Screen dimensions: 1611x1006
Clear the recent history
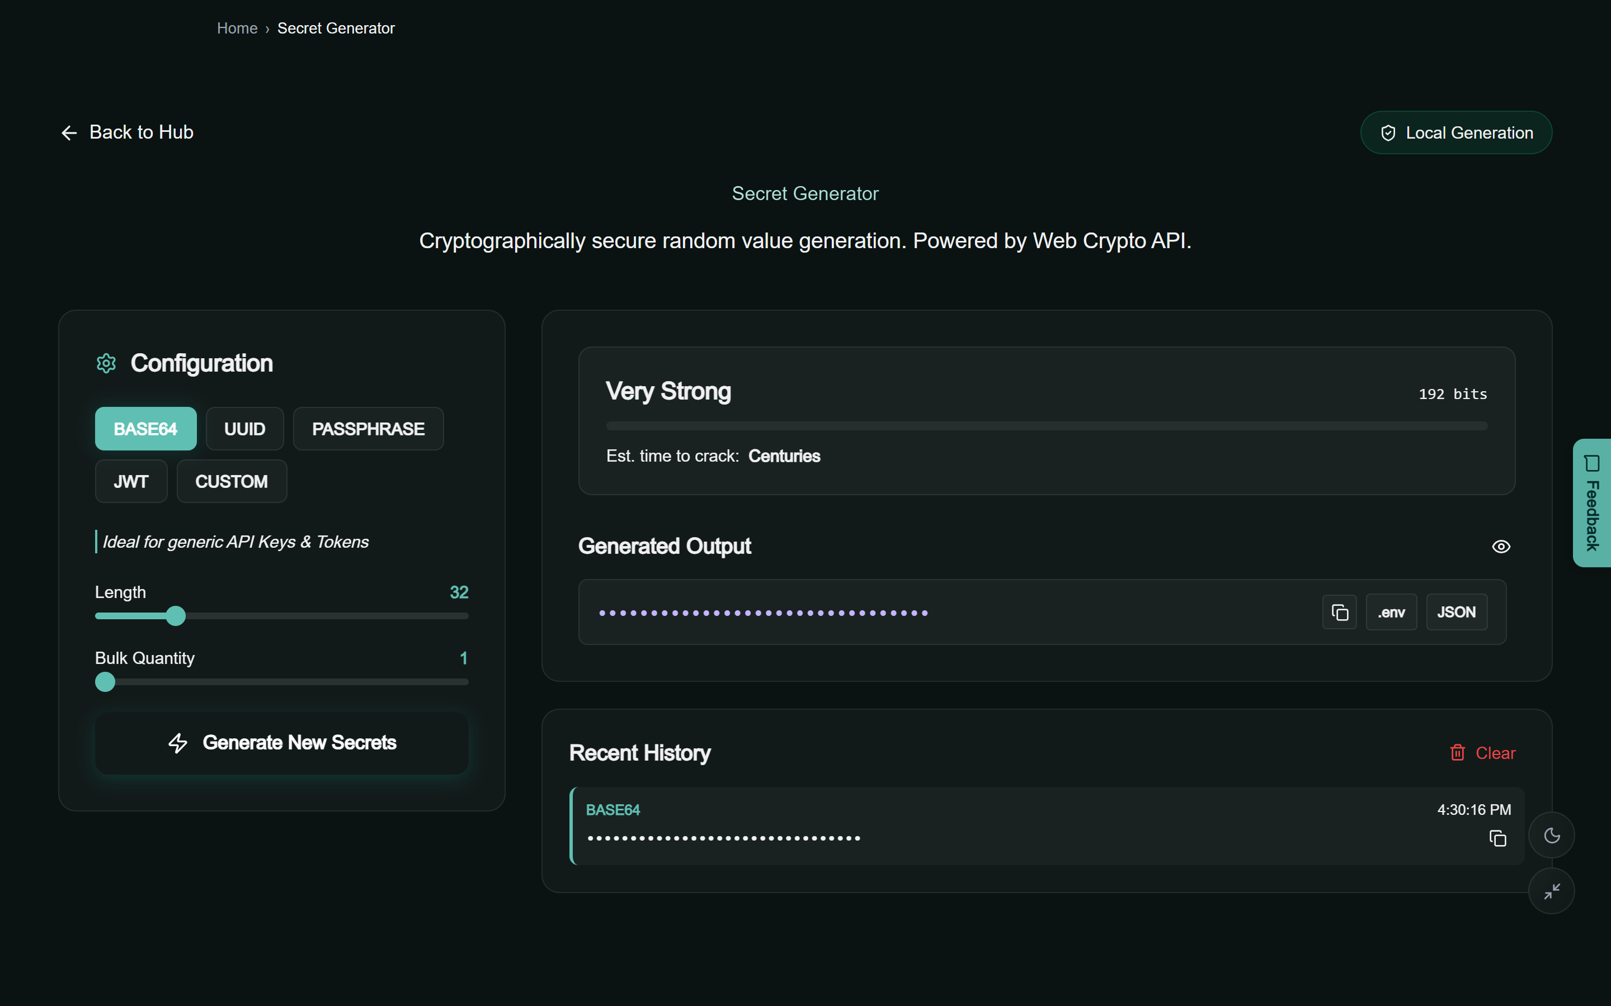1482,752
